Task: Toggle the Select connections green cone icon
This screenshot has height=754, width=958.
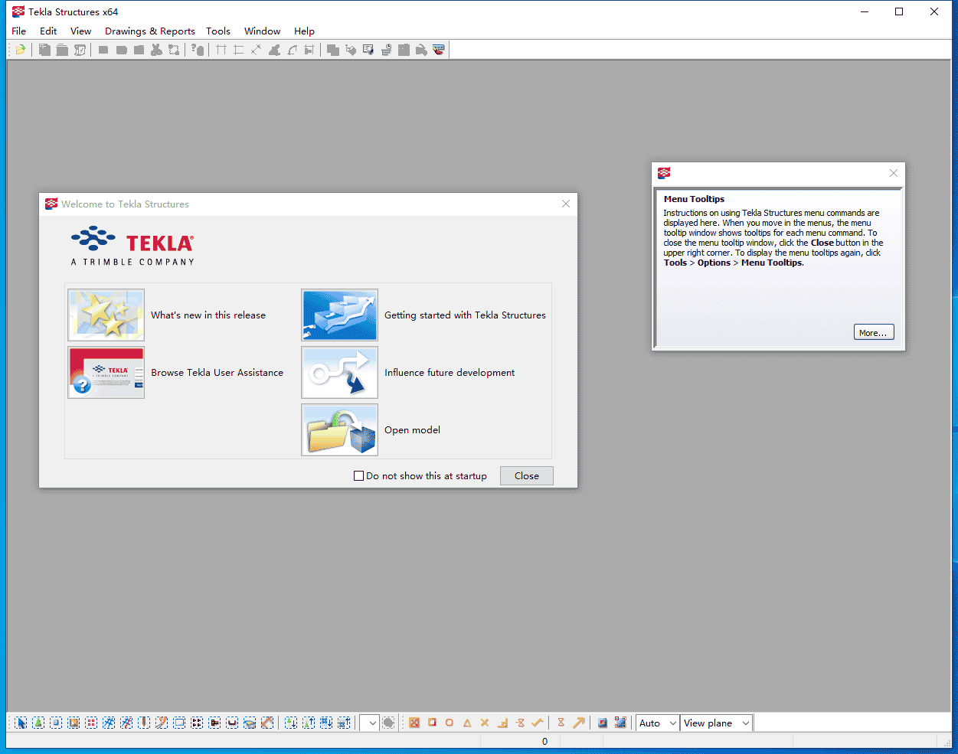Action: click(x=38, y=723)
